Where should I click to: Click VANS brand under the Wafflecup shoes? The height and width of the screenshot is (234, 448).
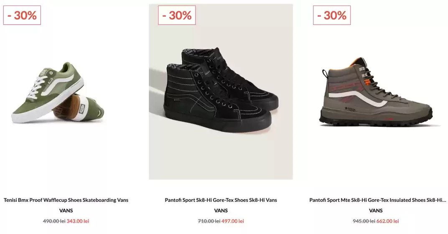pos(66,211)
